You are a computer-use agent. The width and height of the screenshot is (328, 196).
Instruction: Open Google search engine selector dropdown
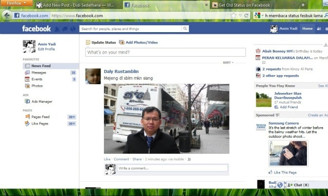pos(259,16)
